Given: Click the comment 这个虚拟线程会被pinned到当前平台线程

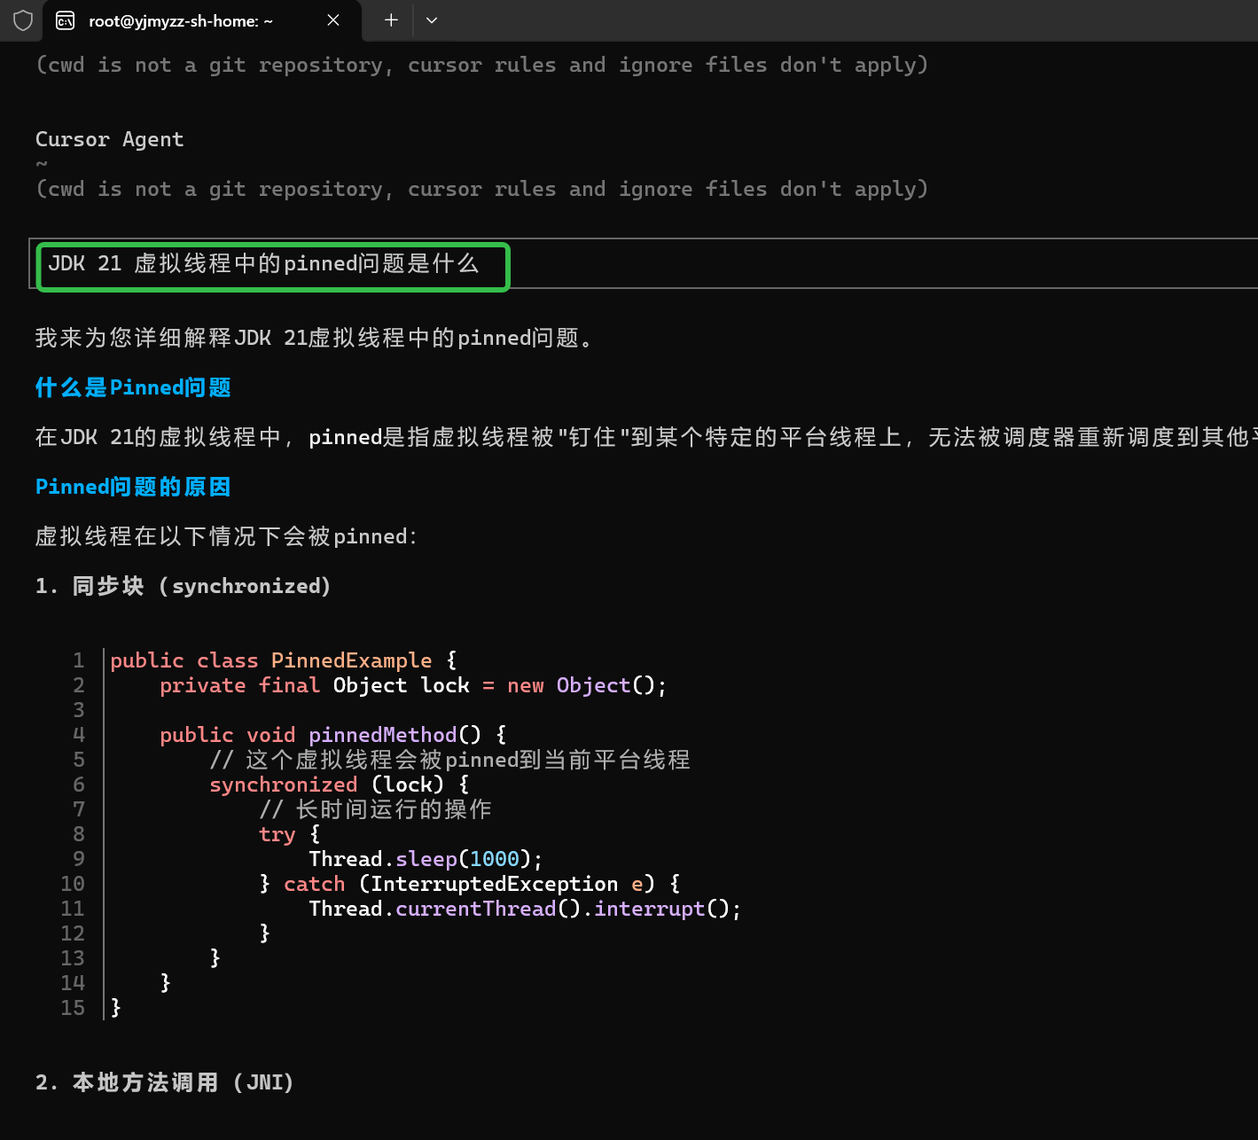Looking at the screenshot, I should [450, 760].
